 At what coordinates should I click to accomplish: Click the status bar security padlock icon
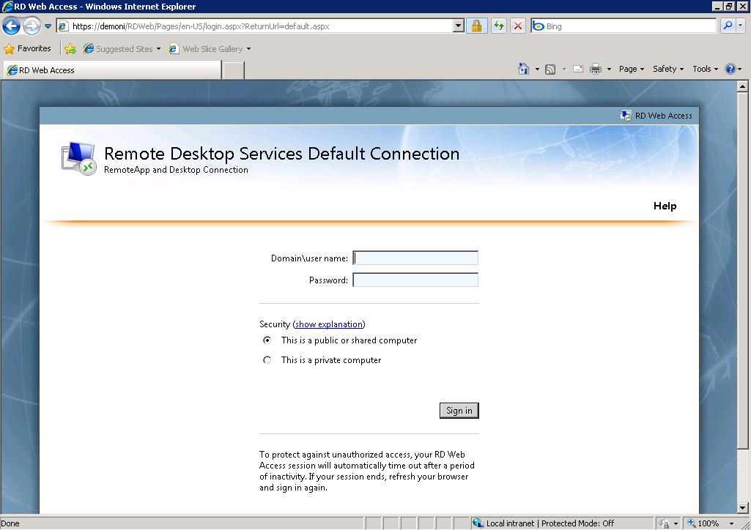[x=663, y=523]
